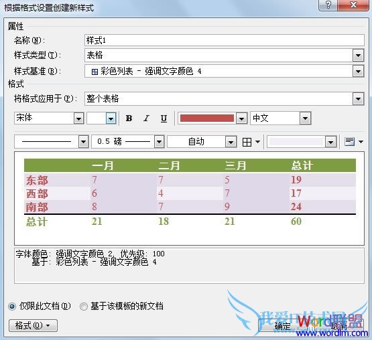Toggle Italic formatting button
372x340 pixels.
[146, 118]
